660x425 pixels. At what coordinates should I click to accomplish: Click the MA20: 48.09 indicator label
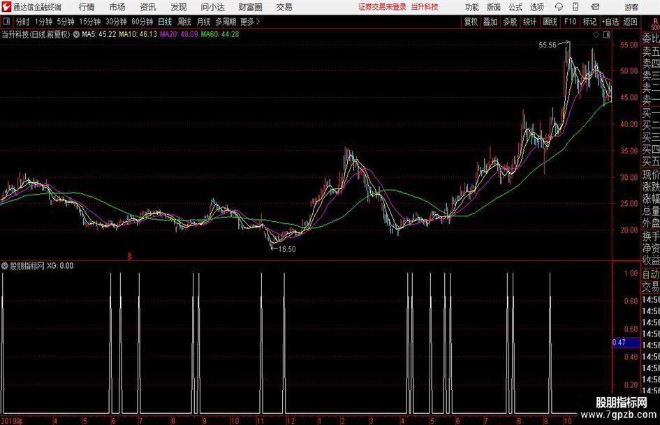(179, 34)
